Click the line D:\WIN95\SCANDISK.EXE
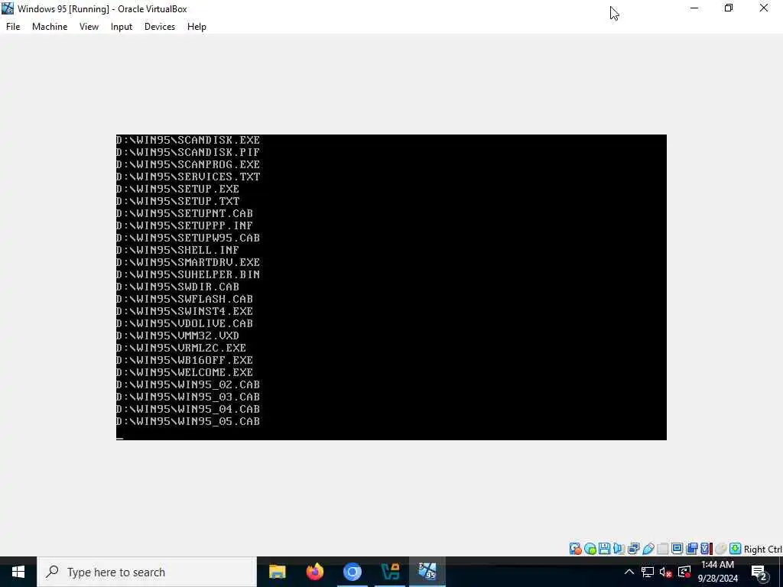Image resolution: width=783 pixels, height=587 pixels. click(x=188, y=140)
